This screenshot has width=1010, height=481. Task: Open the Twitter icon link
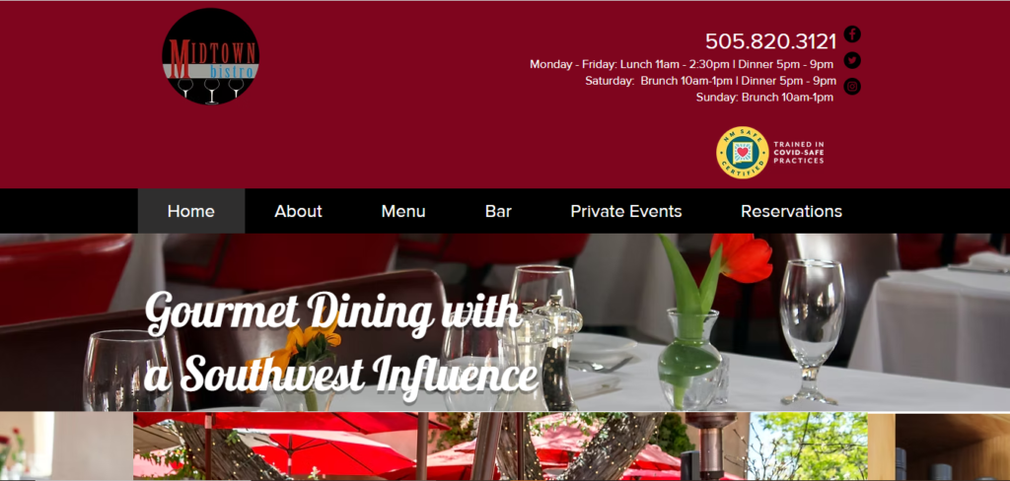852,60
